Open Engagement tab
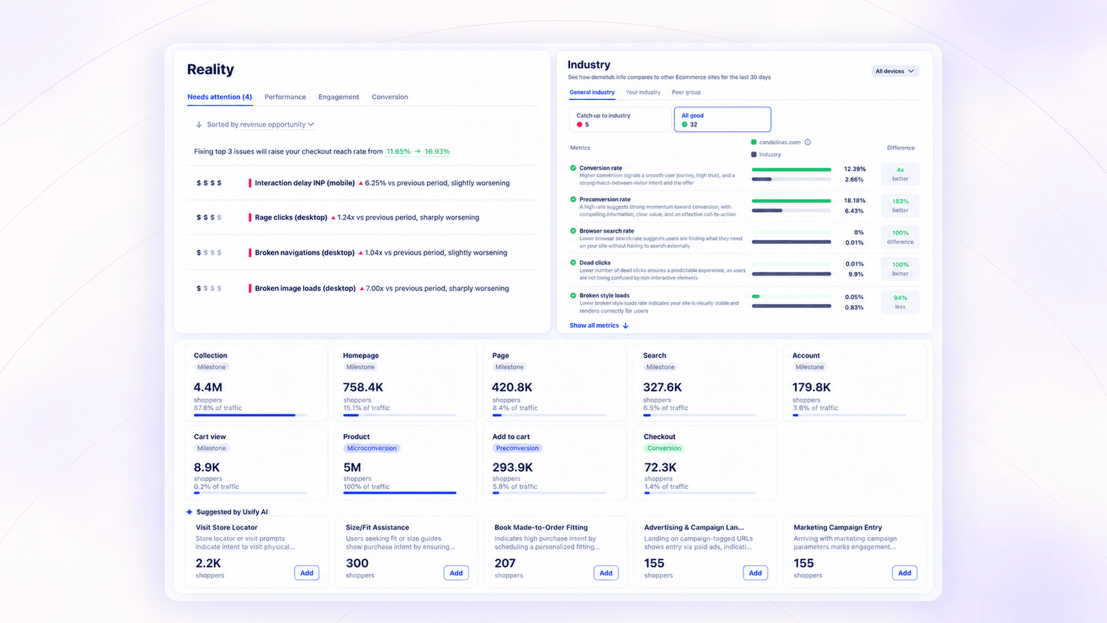 (338, 97)
